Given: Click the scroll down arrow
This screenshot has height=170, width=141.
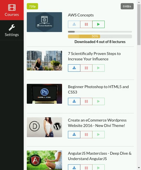Looking at the screenshot, I should [x=139, y=168].
